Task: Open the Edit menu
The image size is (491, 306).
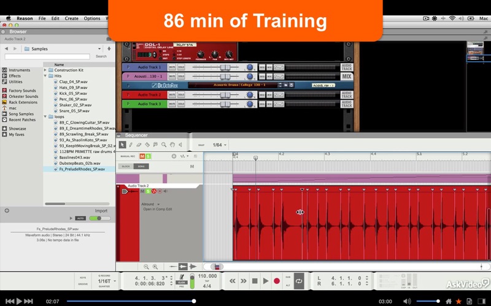Action: [55, 18]
